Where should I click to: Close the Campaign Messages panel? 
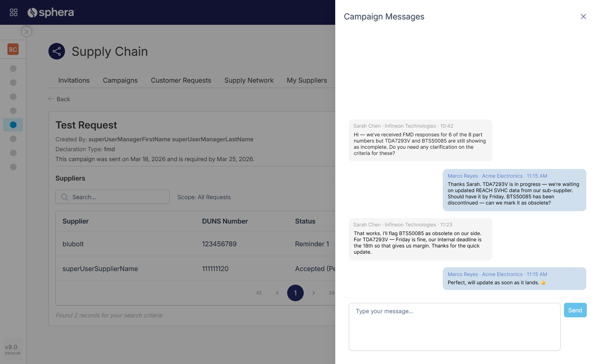[x=583, y=17]
